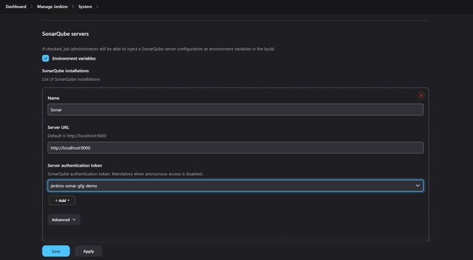Click the Server authentication token label
The image size is (473, 260).
[75, 165]
